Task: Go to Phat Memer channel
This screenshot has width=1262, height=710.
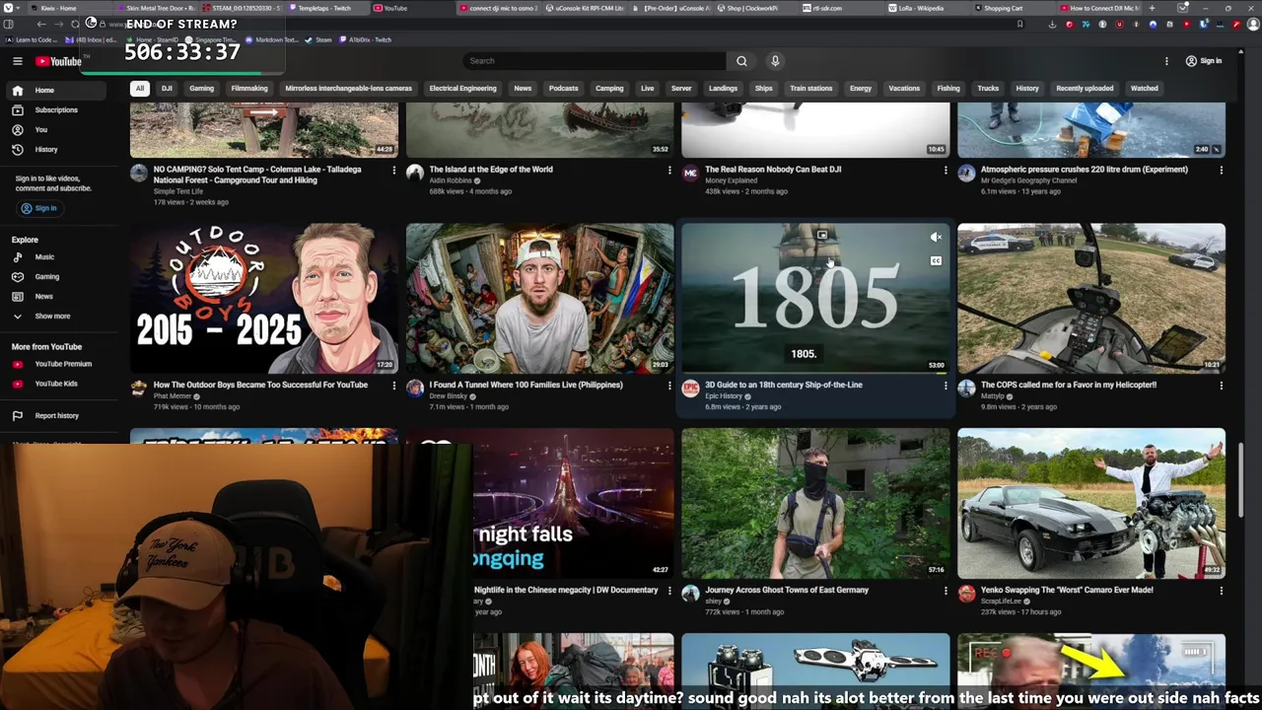Action: pyautogui.click(x=173, y=396)
